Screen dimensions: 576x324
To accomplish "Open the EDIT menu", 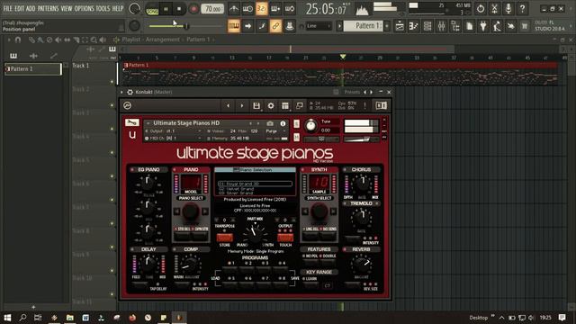I will tap(20, 8).
